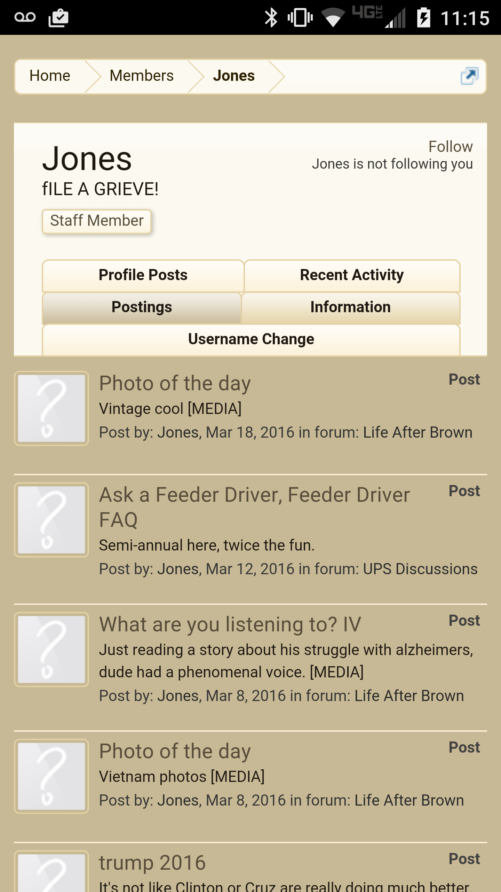The height and width of the screenshot is (892, 501).
Task: Tap the Wi-Fi signal icon
Action: click(x=333, y=18)
